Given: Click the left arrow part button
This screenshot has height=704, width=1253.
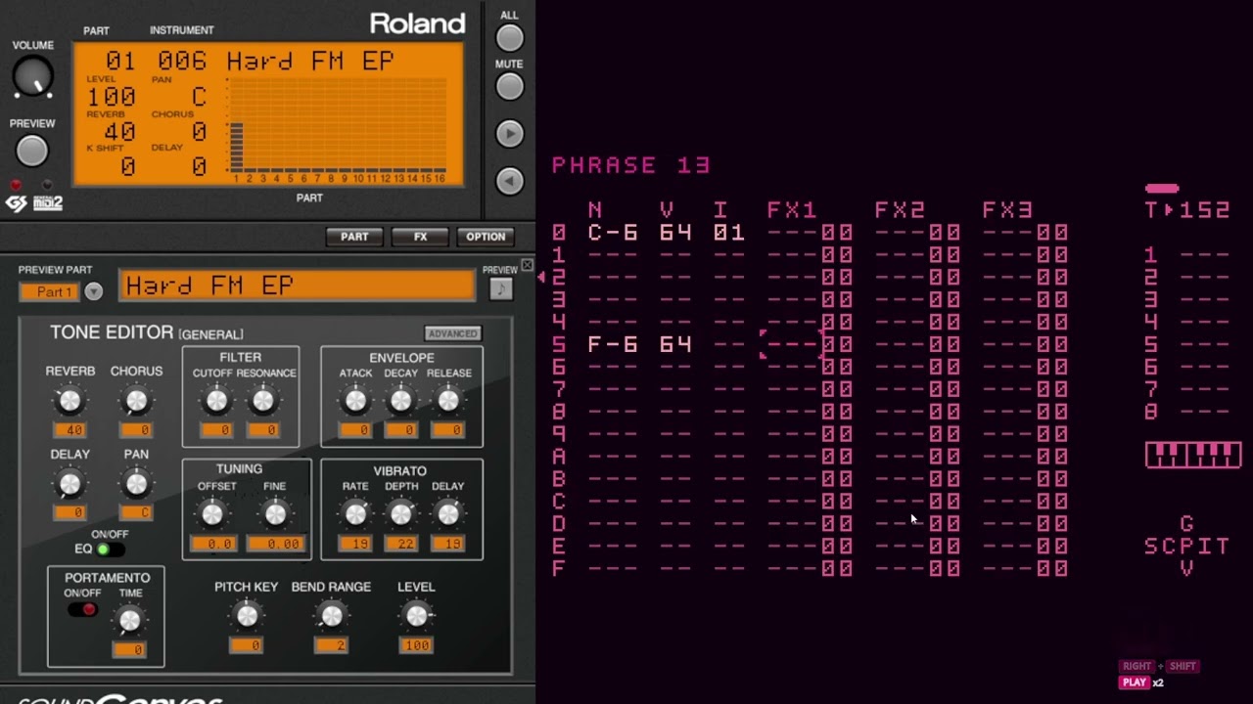Looking at the screenshot, I should coord(509,181).
